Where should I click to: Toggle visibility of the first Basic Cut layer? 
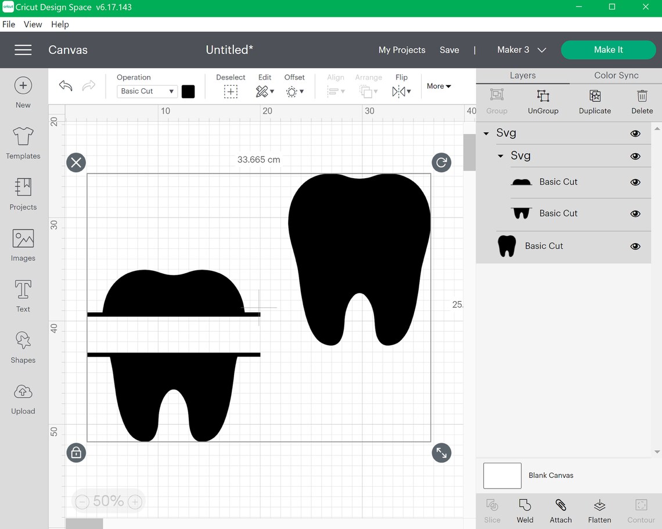[x=635, y=182]
